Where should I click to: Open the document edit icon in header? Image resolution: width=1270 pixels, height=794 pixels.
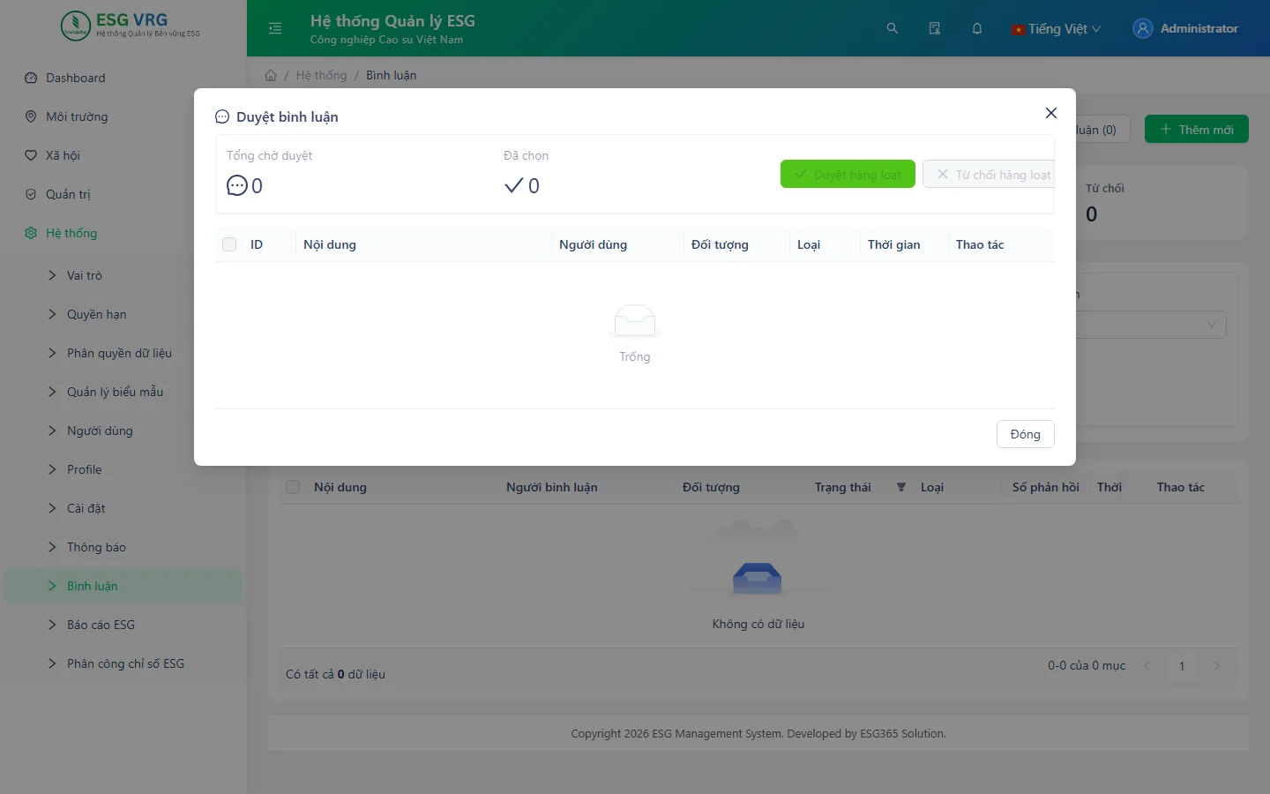(935, 28)
